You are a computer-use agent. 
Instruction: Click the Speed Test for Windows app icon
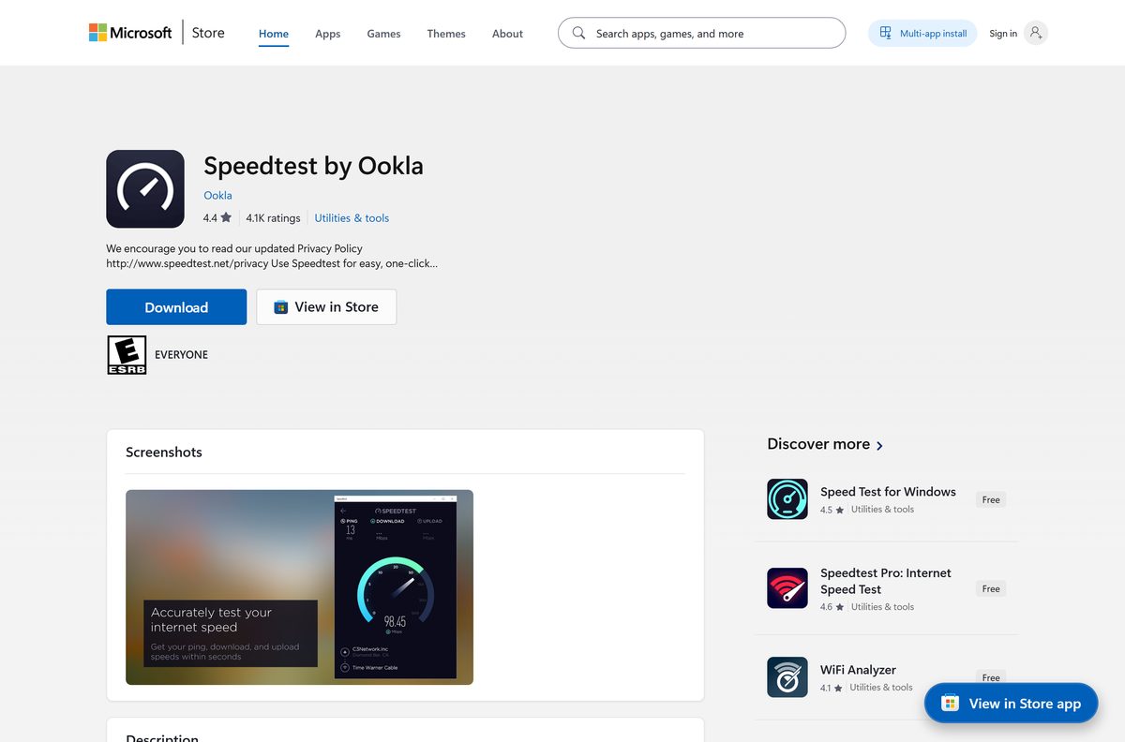tap(787, 499)
